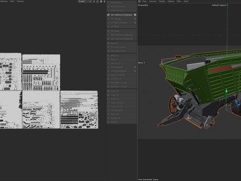241x181 pixels.
Task: Choose Line Up UV
Action: (122, 63)
